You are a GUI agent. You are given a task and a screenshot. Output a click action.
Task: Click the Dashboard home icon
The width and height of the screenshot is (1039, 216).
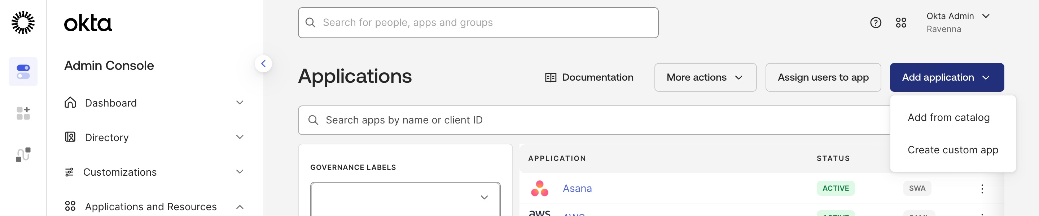70,103
